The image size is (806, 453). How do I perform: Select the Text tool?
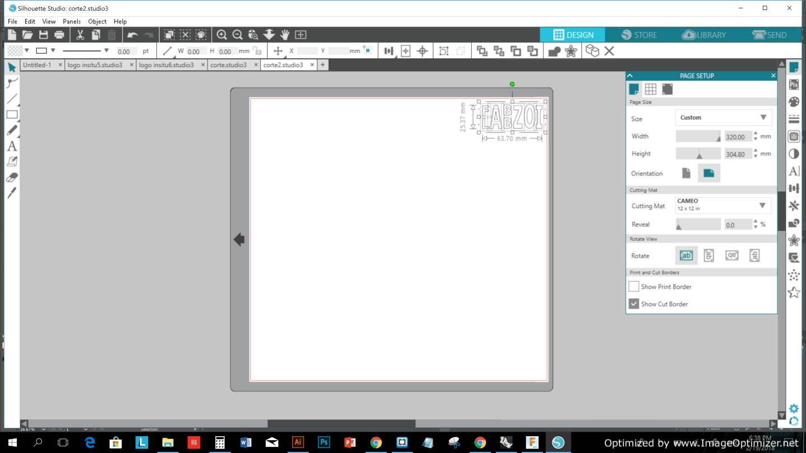pos(12,146)
